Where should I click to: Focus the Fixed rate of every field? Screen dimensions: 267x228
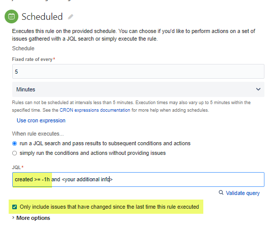pyautogui.click(x=138, y=72)
